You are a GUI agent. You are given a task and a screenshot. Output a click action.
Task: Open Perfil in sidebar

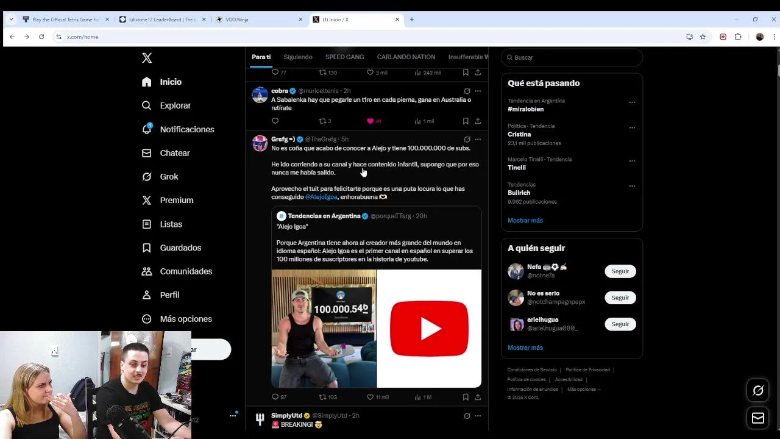pyautogui.click(x=160, y=295)
